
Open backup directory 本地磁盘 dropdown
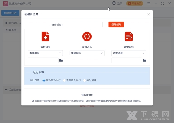(x=45, y=53)
